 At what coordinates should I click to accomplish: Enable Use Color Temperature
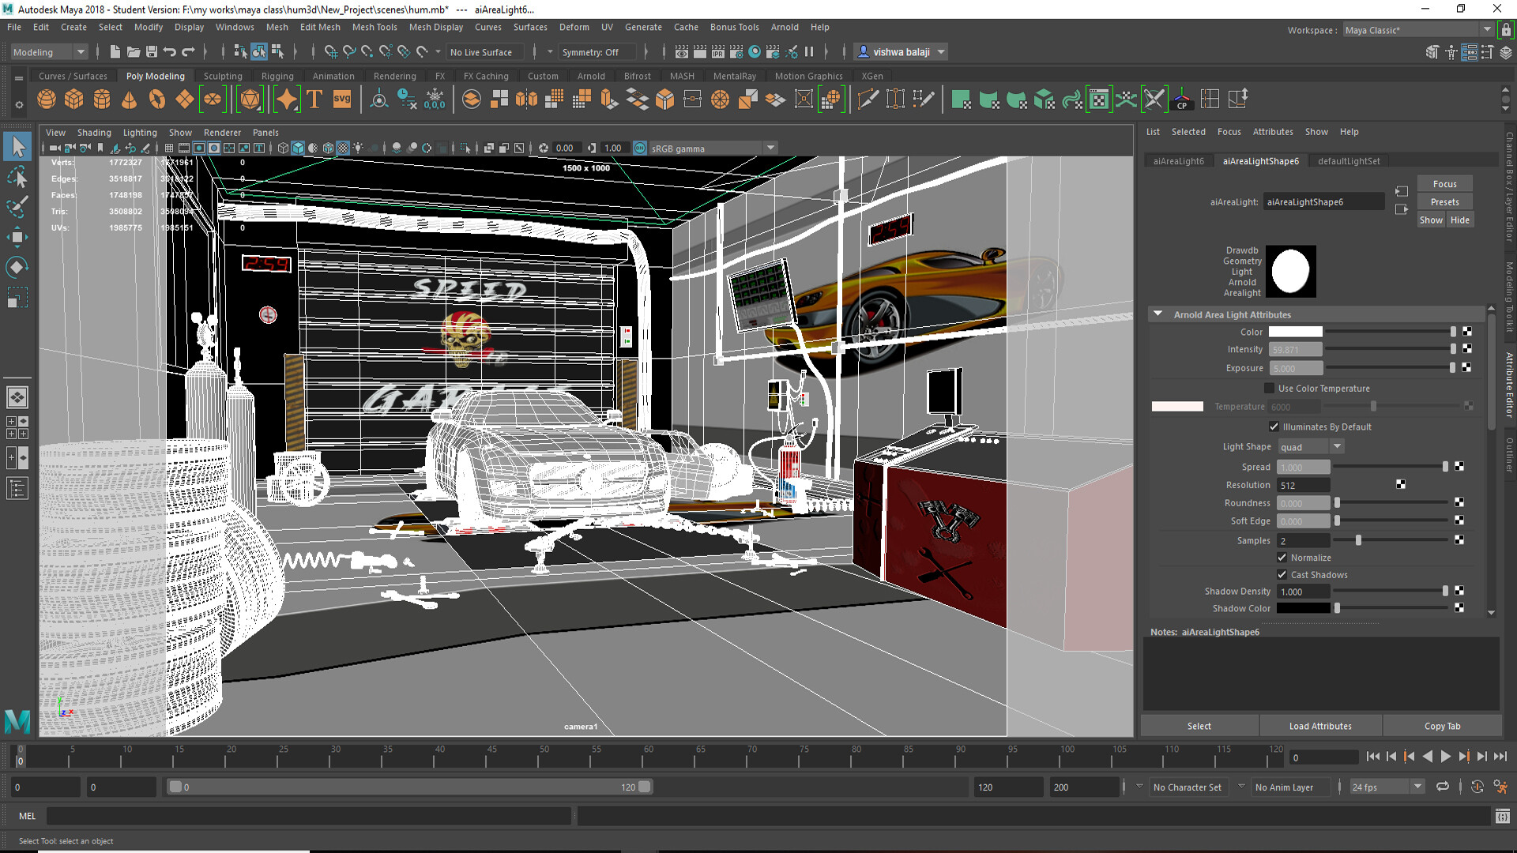(x=1269, y=388)
